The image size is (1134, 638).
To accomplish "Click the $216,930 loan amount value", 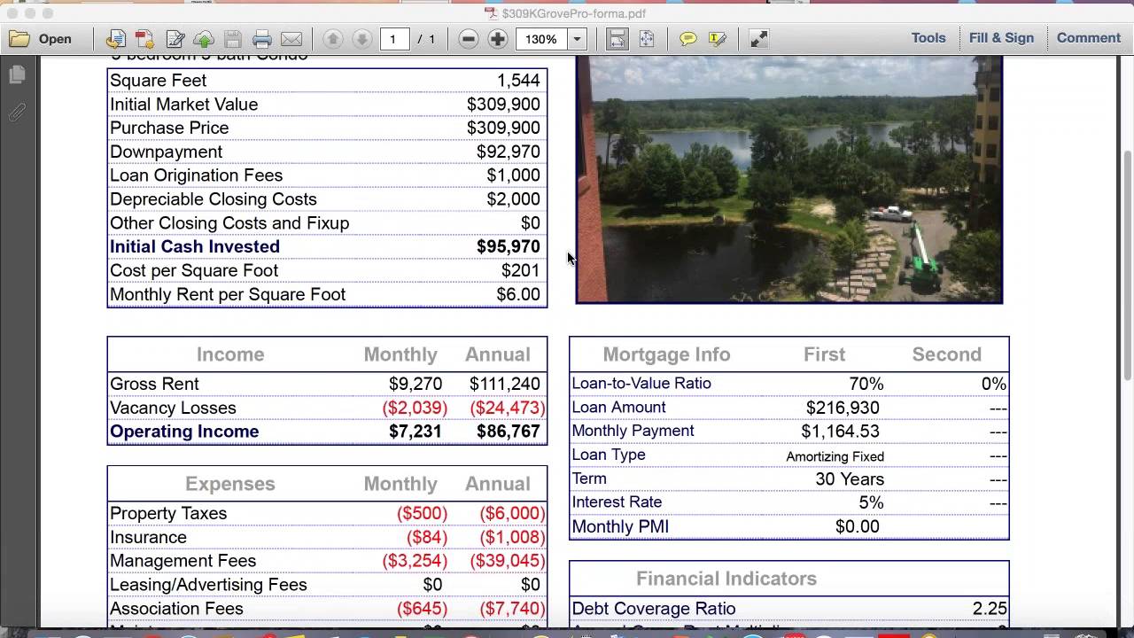I will coord(843,408).
